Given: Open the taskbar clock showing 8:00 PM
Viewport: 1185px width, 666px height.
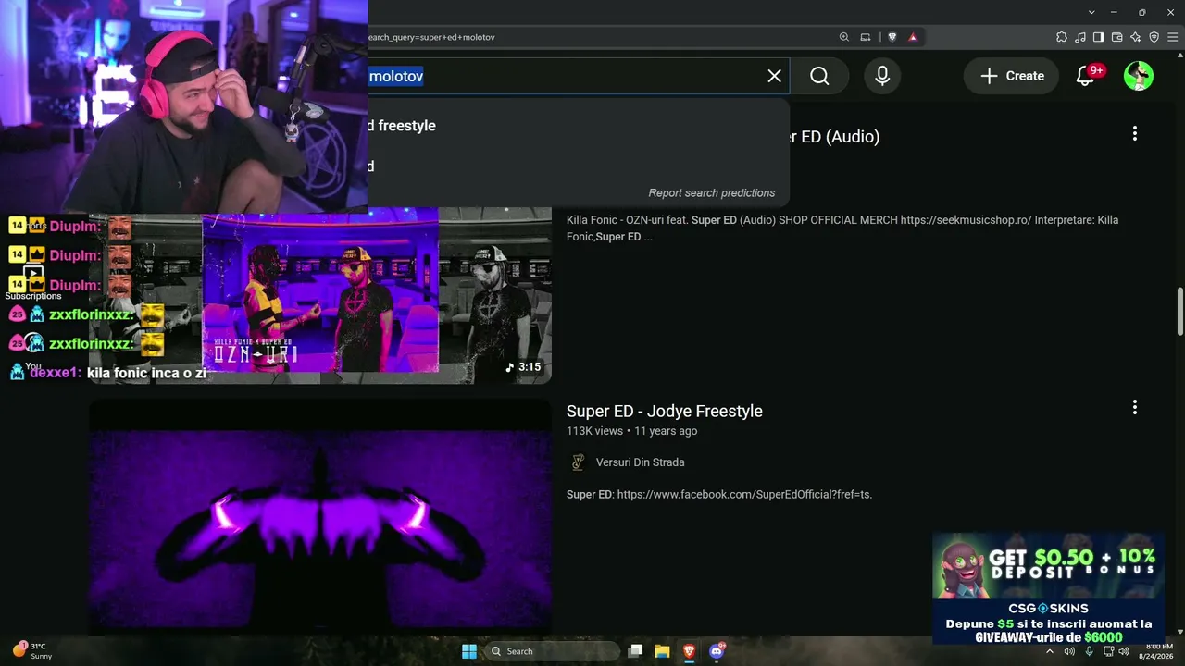Looking at the screenshot, I should (x=1158, y=651).
